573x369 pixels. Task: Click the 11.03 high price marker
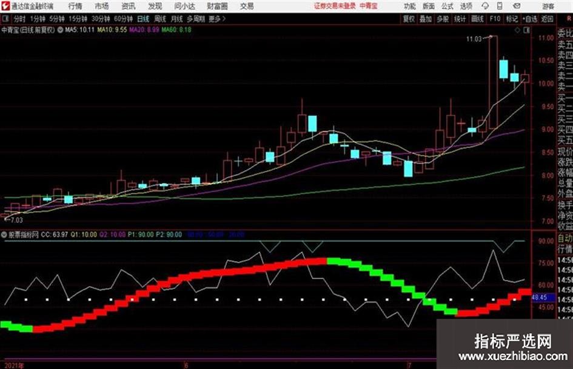pos(474,39)
